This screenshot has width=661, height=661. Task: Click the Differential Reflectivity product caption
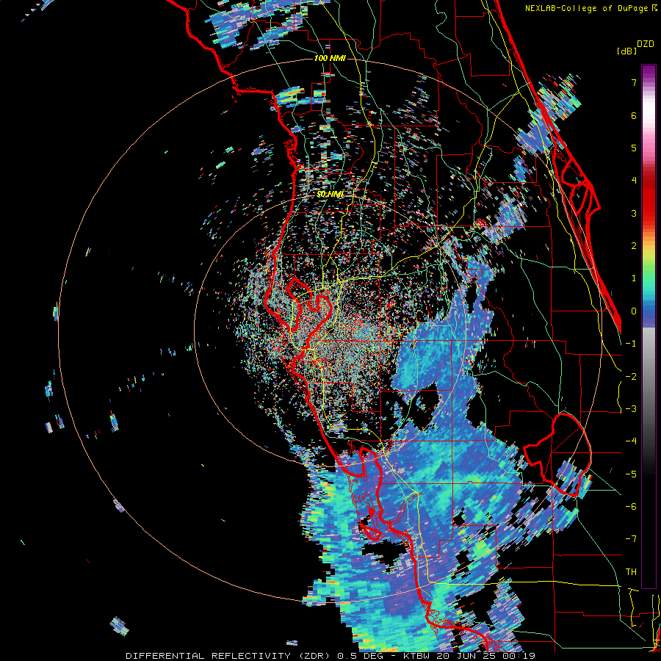pos(330,656)
